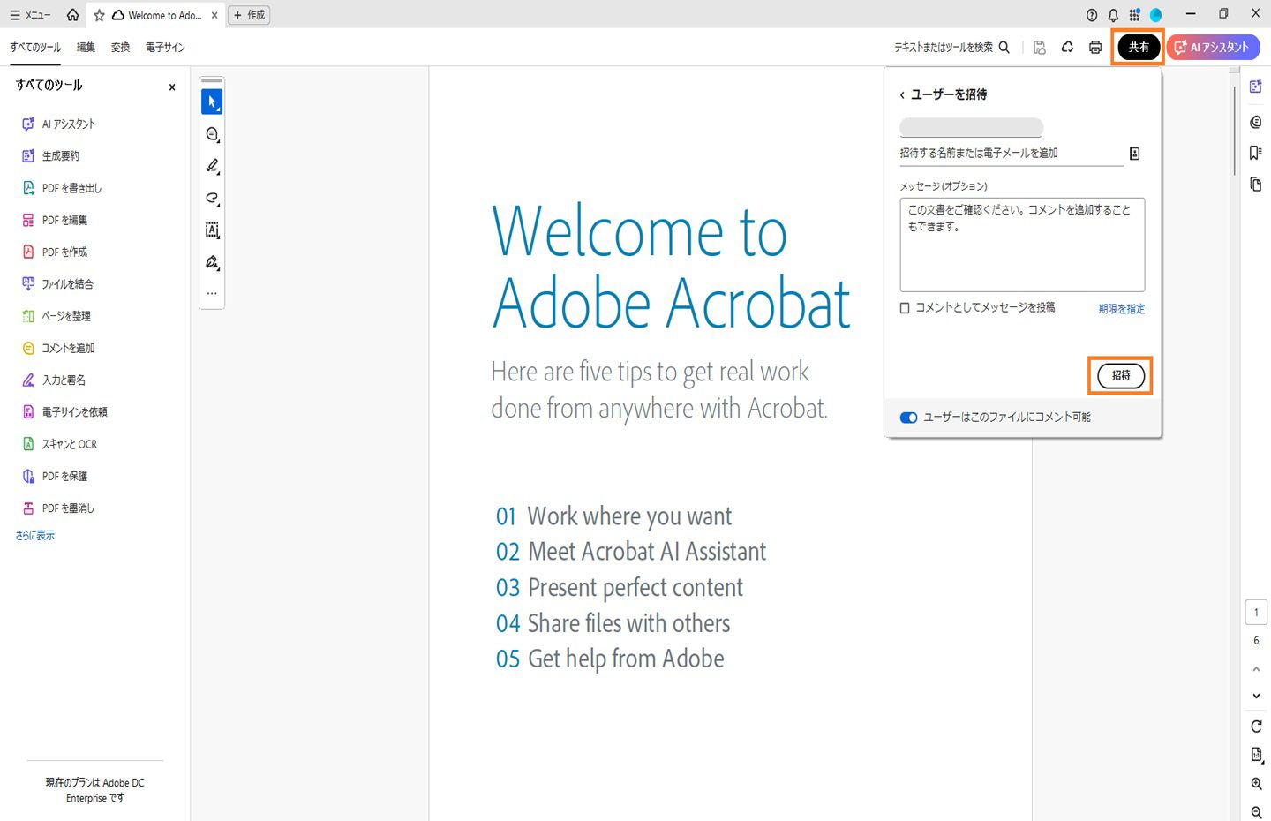
Task: Open PDF を保護 tool
Action: point(54,476)
